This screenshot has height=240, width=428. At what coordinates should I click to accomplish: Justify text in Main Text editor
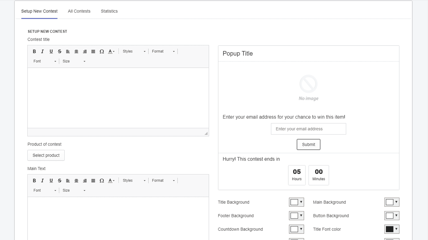click(x=93, y=181)
